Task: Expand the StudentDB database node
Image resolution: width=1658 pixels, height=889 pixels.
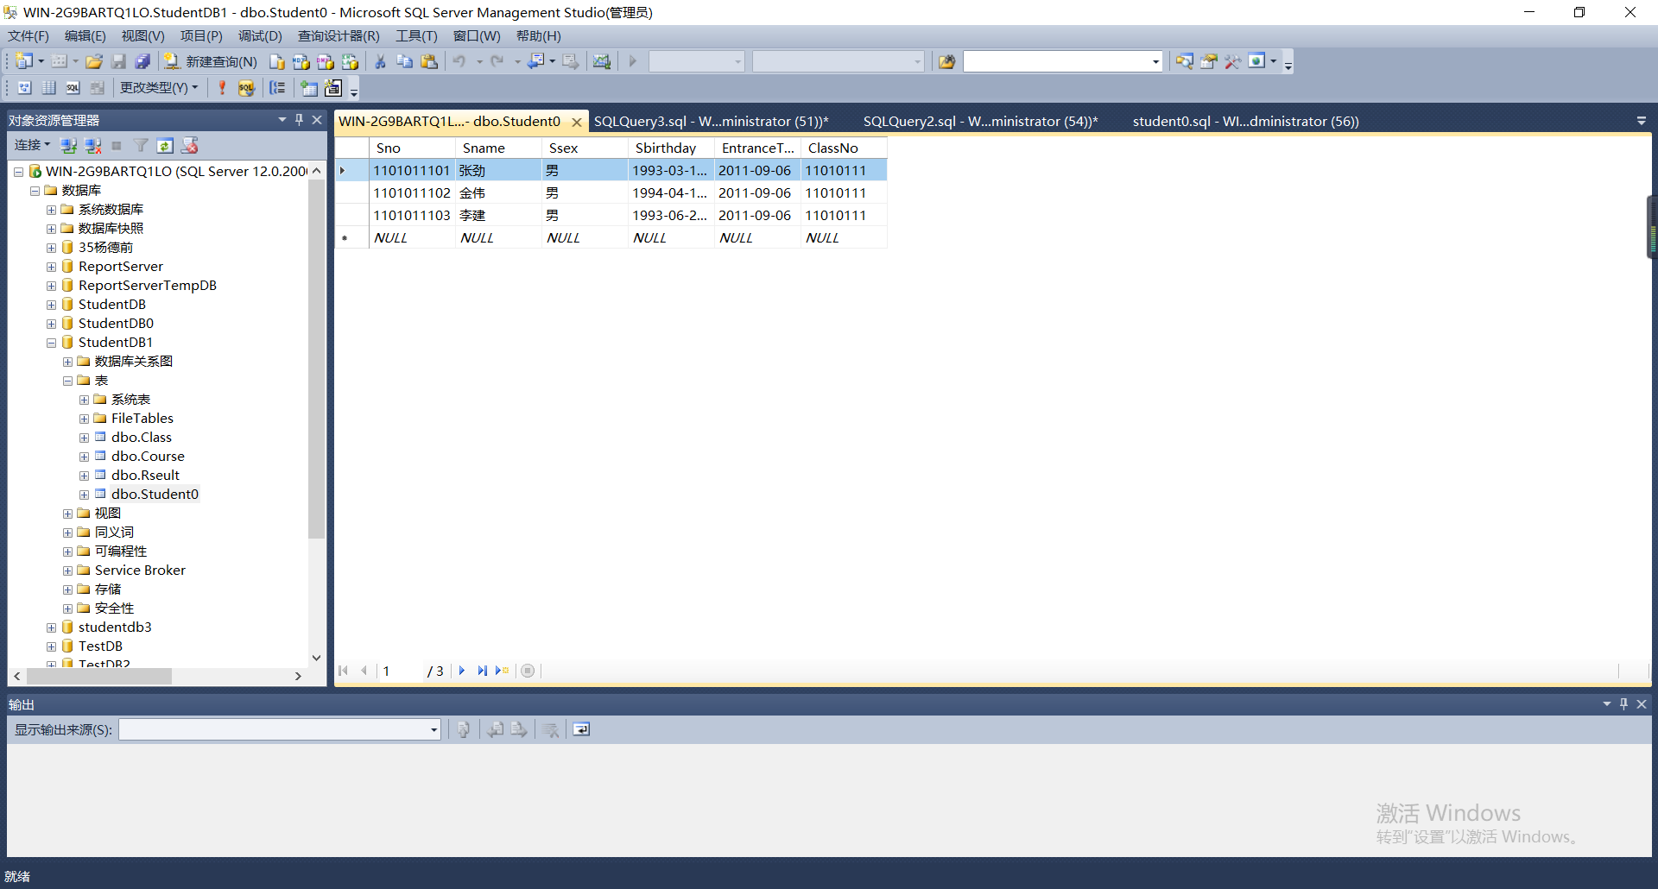Action: (51, 305)
